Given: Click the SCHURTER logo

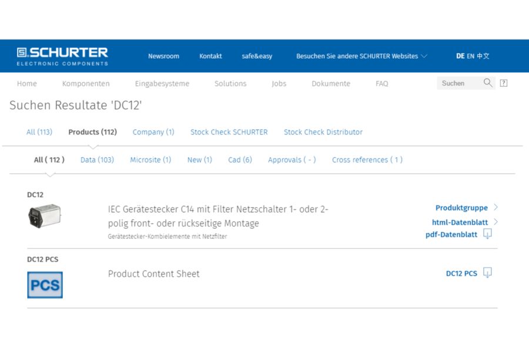Looking at the screenshot, I should [62, 56].
